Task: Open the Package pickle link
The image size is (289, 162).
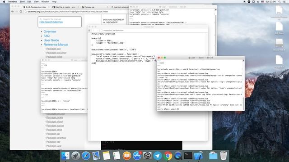Action: (55, 117)
